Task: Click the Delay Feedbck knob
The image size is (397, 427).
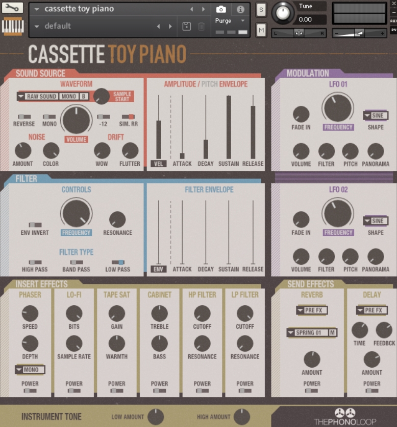Action: click(384, 330)
